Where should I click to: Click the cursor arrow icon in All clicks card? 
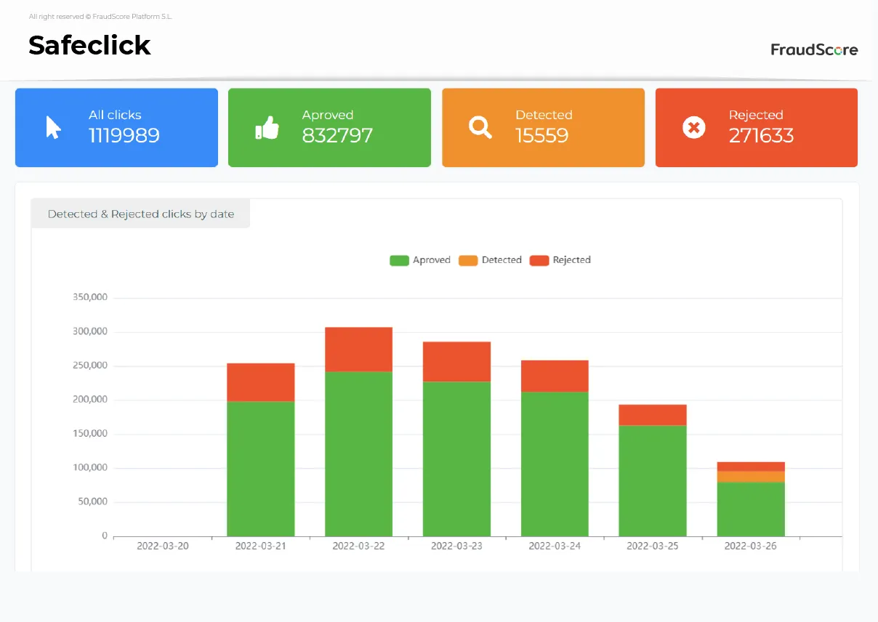coord(53,128)
